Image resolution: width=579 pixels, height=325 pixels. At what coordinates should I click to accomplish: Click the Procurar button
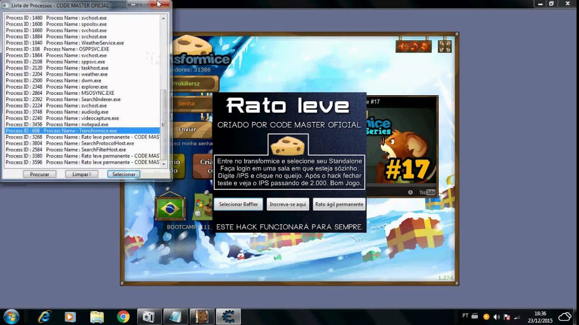[40, 174]
